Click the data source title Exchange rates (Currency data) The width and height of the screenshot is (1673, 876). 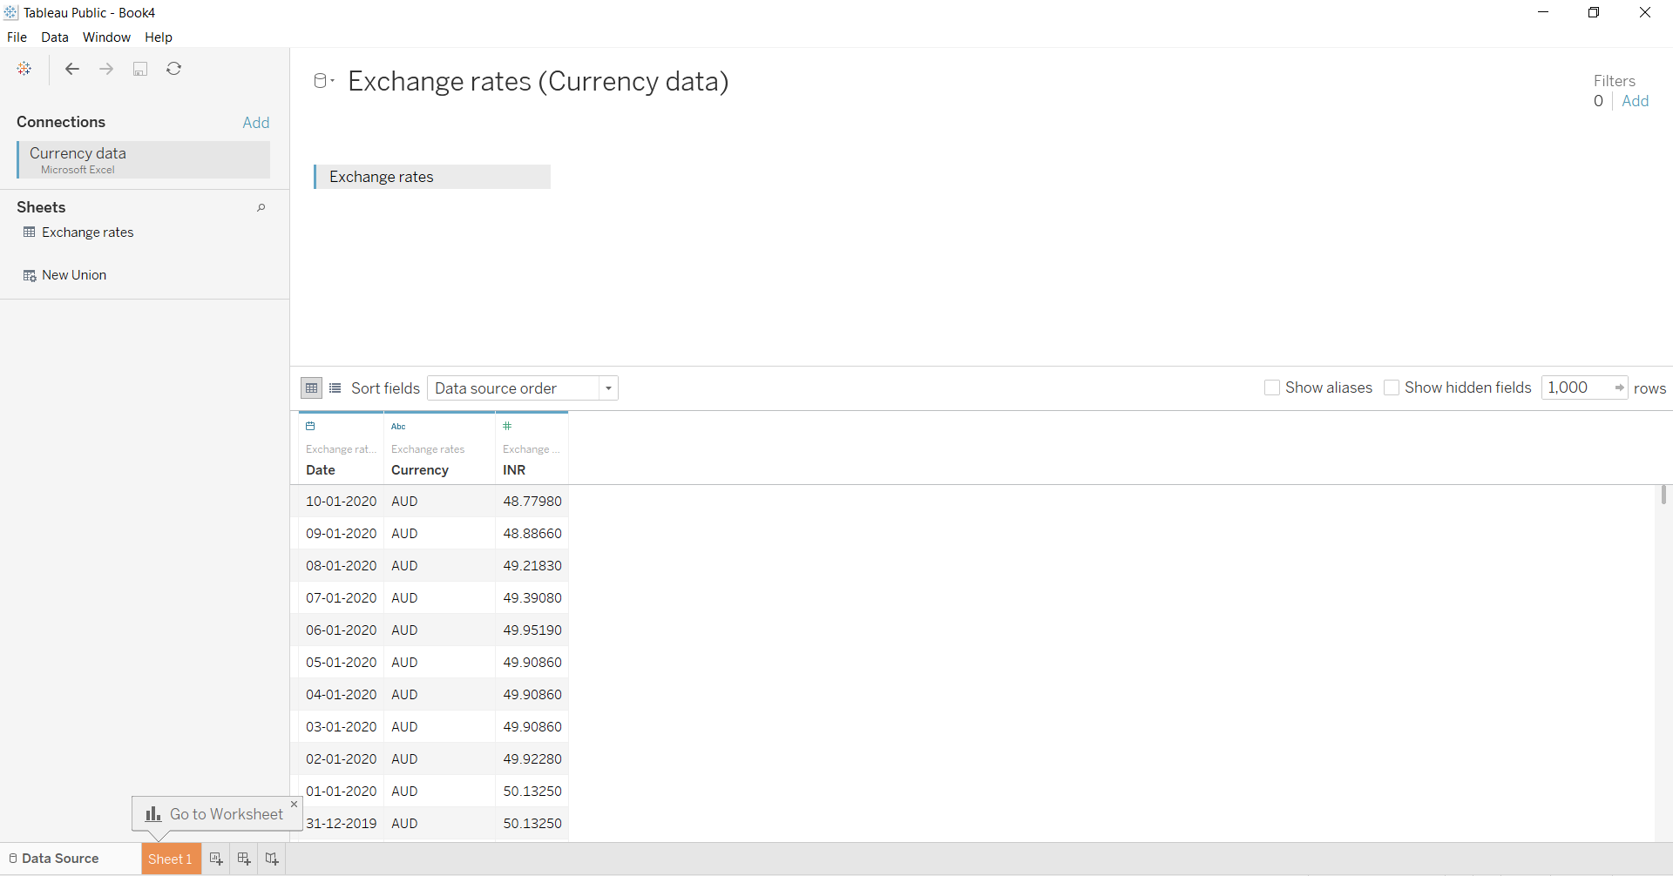[538, 81]
